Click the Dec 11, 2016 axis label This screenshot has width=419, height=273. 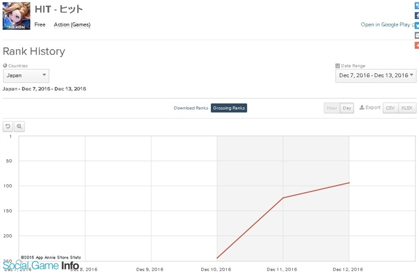point(282,269)
